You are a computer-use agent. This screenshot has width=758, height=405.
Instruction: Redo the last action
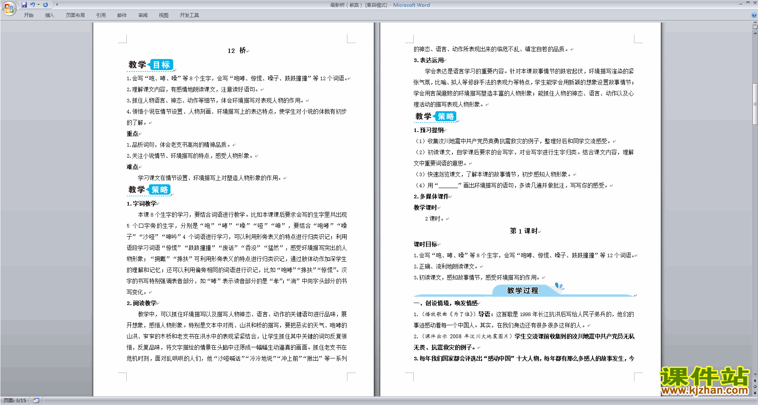coord(45,5)
